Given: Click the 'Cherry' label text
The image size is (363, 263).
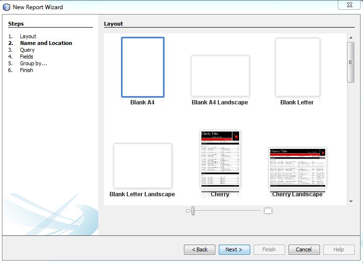Looking at the screenshot, I should pos(220,194).
